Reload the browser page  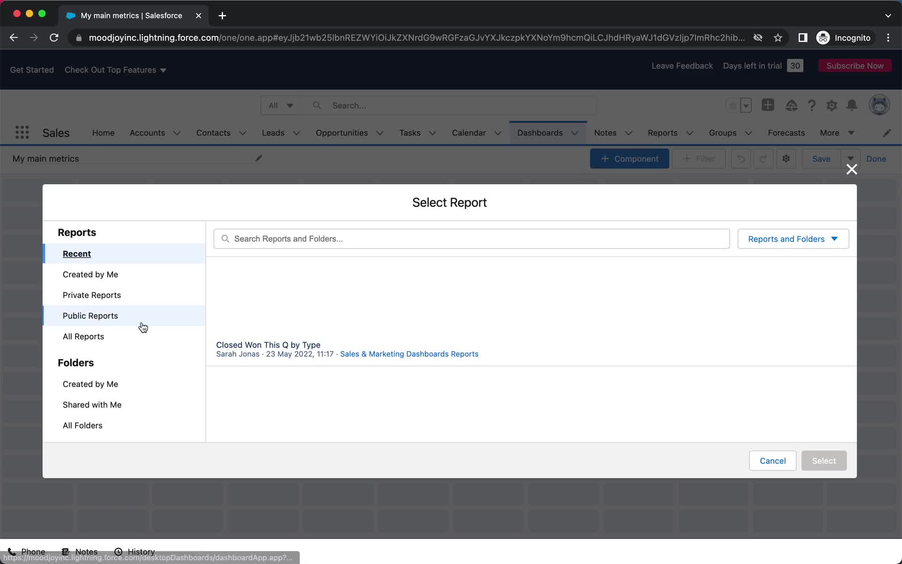54,38
